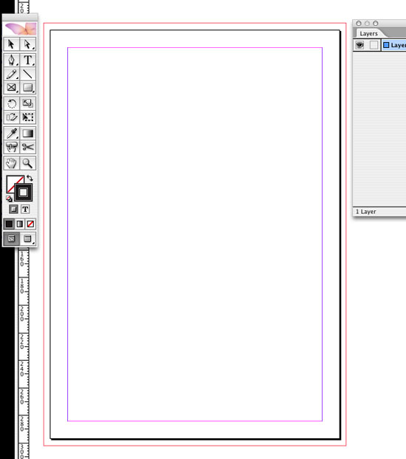Open Preview mode flyout button
The height and width of the screenshot is (459, 406).
(28, 238)
